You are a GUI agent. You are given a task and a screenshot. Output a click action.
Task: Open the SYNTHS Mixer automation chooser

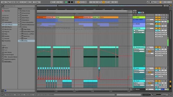pos(139,30)
